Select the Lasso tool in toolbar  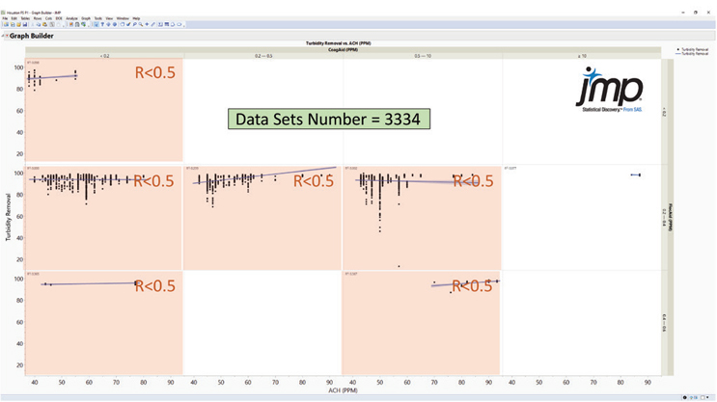tap(134, 24)
